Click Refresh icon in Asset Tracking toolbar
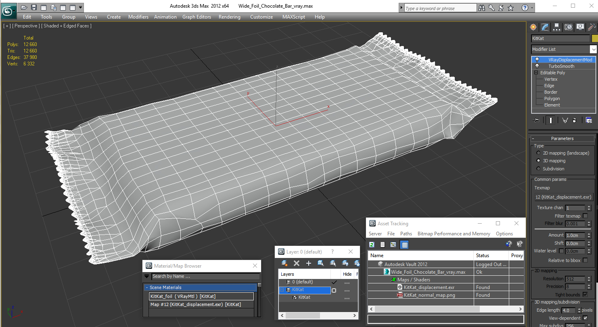Viewport: 598px width, 327px height. pyautogui.click(x=372, y=244)
